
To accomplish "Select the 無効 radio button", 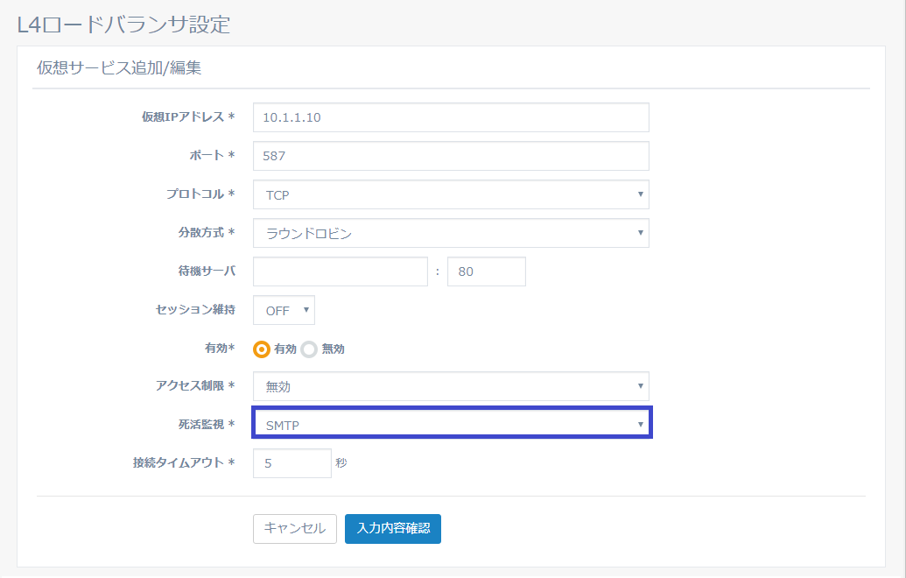I will [x=309, y=349].
